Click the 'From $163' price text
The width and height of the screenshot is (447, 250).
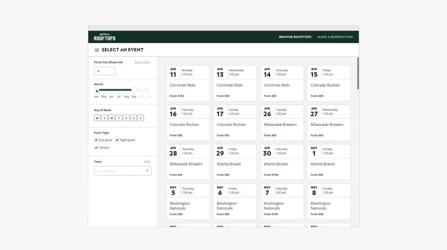[177, 96]
